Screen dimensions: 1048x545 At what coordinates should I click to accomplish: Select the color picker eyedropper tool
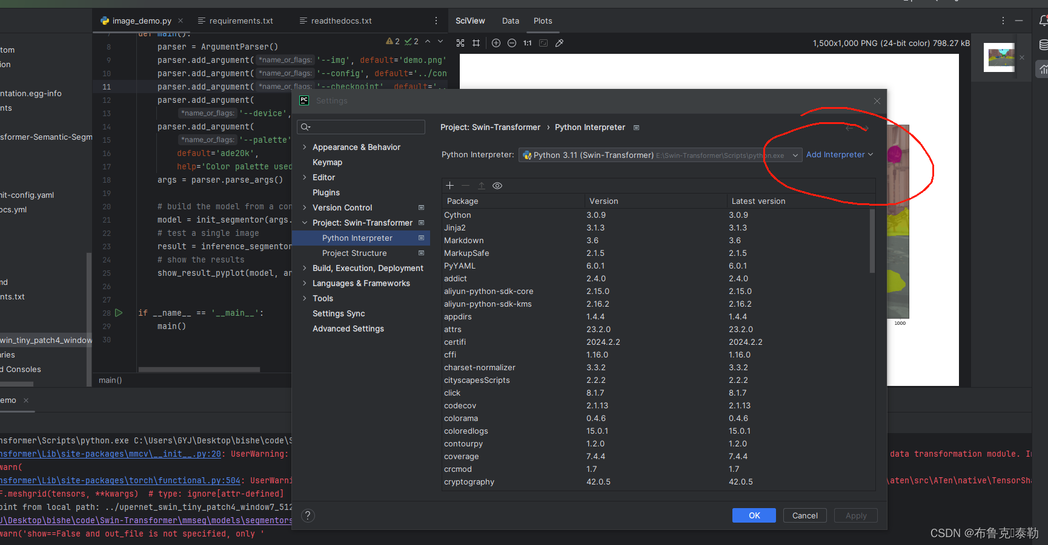(559, 43)
